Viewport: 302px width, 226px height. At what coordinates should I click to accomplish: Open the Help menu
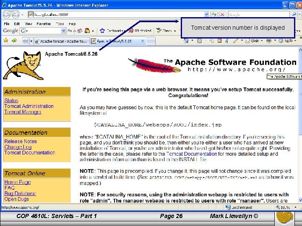click(x=72, y=24)
